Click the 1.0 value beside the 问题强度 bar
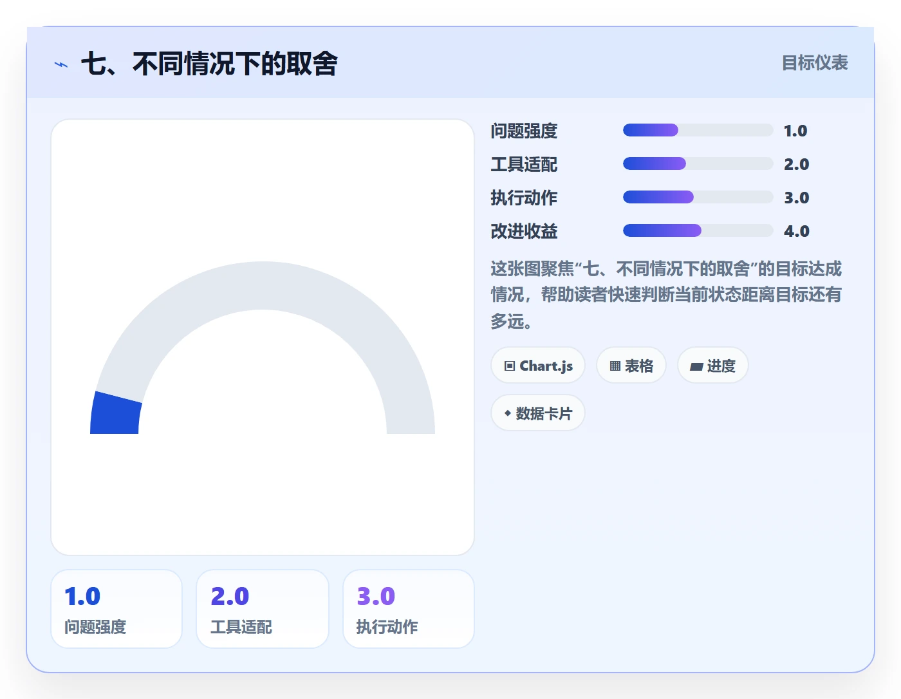Image resolution: width=901 pixels, height=699 pixels. pos(795,131)
